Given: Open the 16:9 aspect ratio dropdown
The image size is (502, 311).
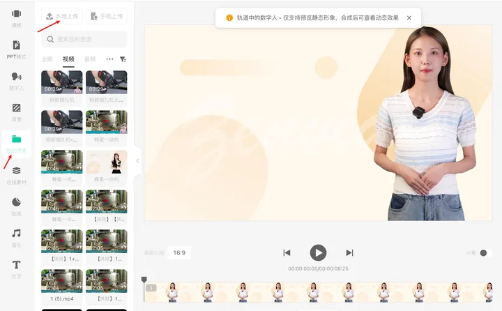Looking at the screenshot, I should [179, 253].
